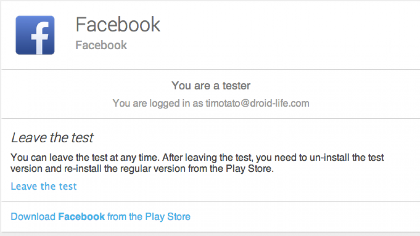Screen dimensions: 420x236
Task: Click the grey Facebook developer name subtitle
Action: [101, 45]
